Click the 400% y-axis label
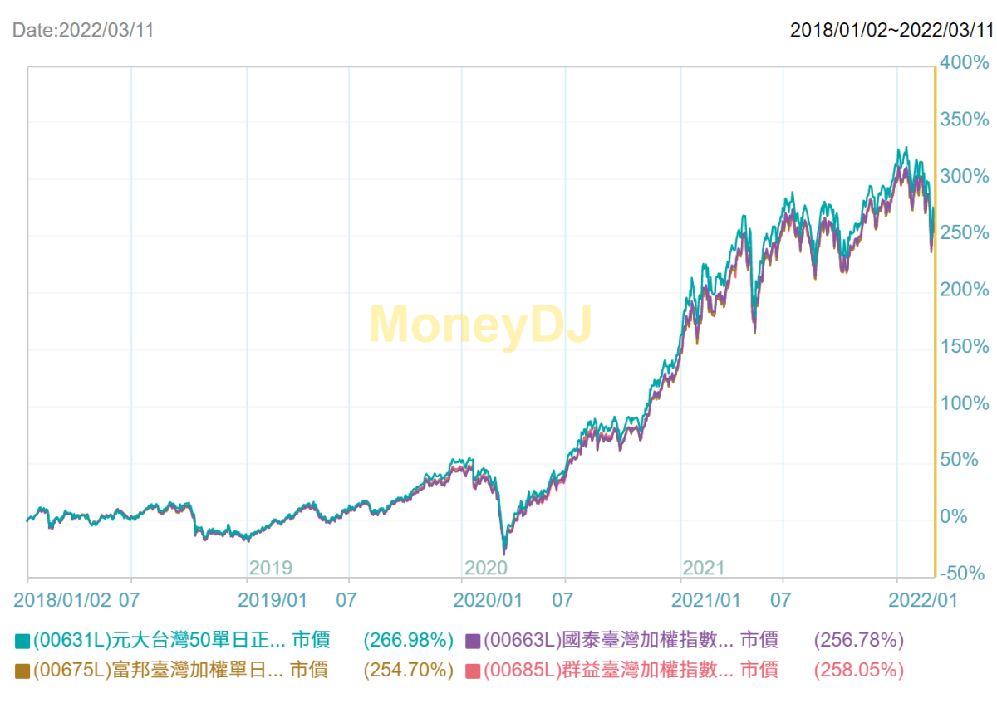The height and width of the screenshot is (708, 997). [x=965, y=63]
